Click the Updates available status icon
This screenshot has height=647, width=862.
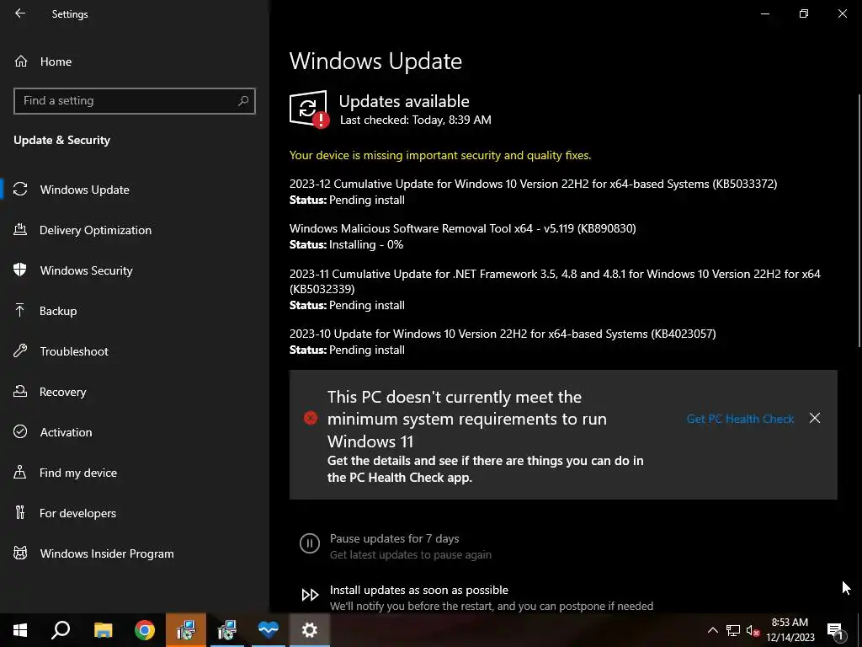pos(309,109)
